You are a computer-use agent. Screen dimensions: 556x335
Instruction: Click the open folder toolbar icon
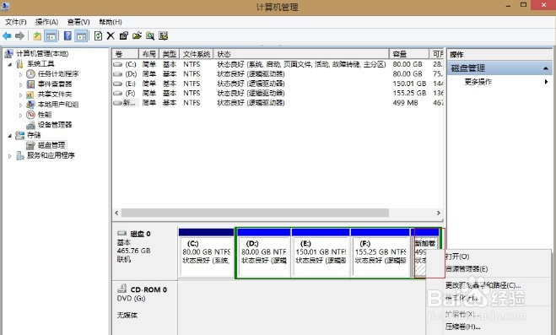137,35
